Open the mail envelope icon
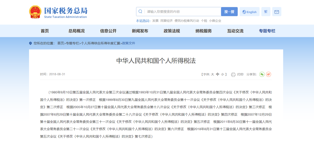 [x=276, y=12]
